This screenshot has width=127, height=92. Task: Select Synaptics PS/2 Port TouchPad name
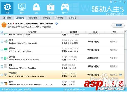pos(23,68)
